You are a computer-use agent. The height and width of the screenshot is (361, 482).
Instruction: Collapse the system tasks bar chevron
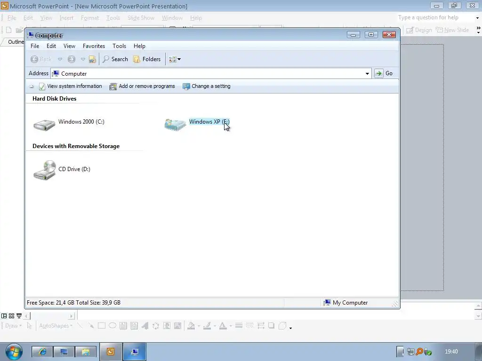click(x=32, y=86)
